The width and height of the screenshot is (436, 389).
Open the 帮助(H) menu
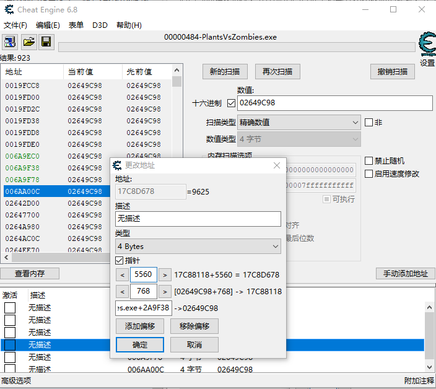pos(129,25)
